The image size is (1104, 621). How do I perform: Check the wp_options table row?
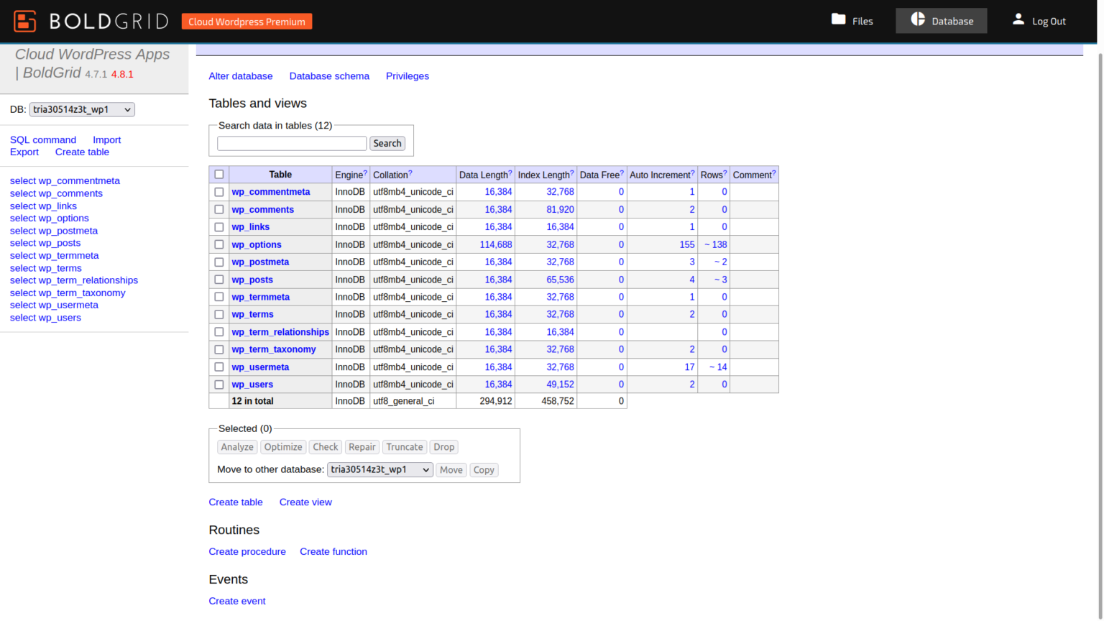219,244
